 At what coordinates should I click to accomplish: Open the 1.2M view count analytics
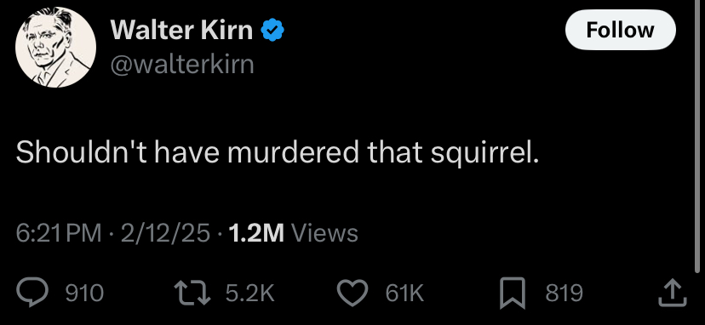256,233
